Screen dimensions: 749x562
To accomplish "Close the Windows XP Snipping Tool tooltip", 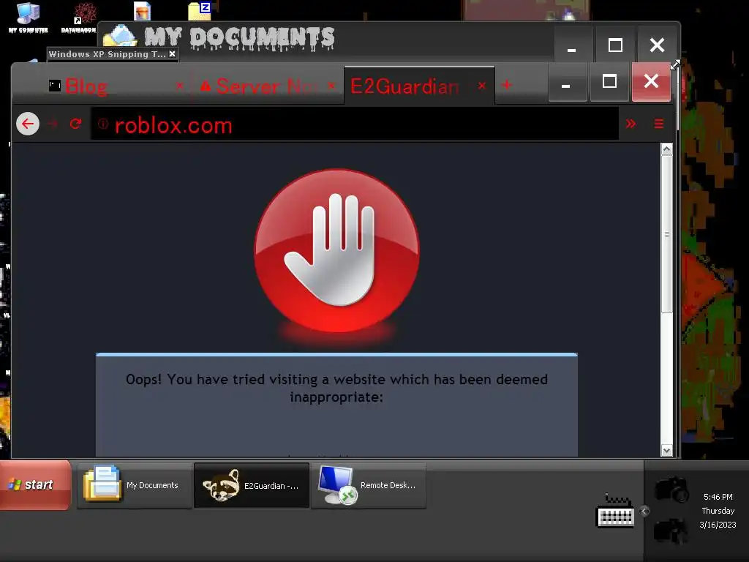I will [x=172, y=54].
